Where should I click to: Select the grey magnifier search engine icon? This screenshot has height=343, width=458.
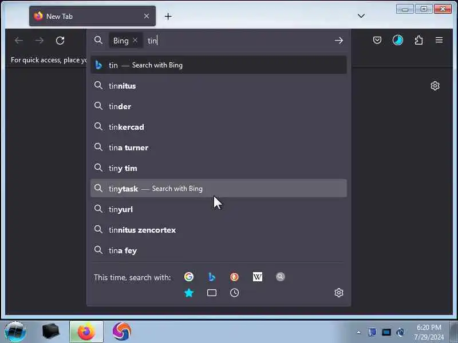tap(280, 277)
